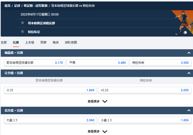Choose 特拉布宗 win odds 3.500
The image size is (193, 135).
[160, 63]
